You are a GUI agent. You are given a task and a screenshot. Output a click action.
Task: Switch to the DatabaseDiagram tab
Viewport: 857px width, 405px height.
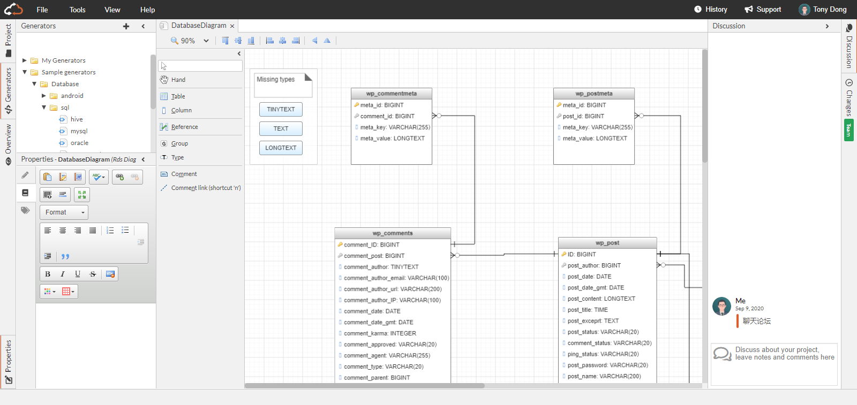click(x=198, y=26)
